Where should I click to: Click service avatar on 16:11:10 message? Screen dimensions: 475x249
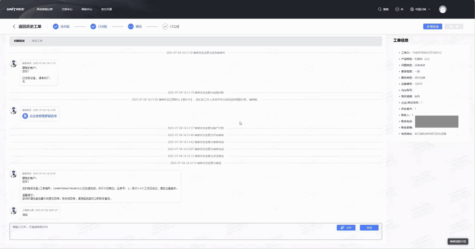coord(14,64)
